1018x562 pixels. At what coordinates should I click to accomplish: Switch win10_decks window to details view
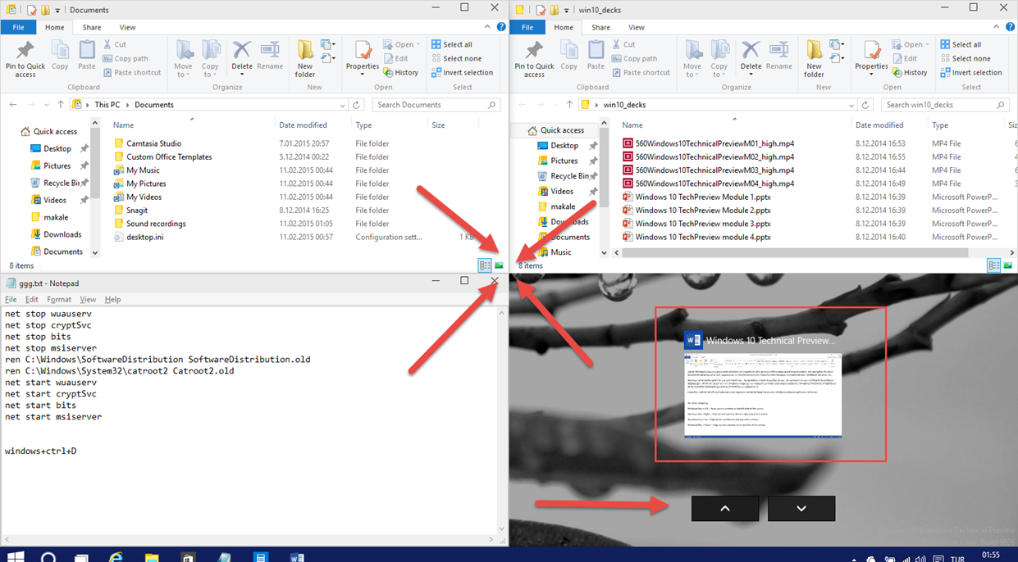[993, 265]
